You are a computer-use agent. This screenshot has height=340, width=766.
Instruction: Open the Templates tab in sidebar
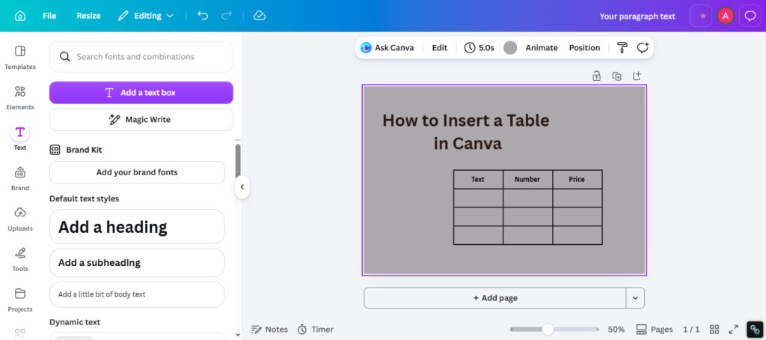coord(20,57)
